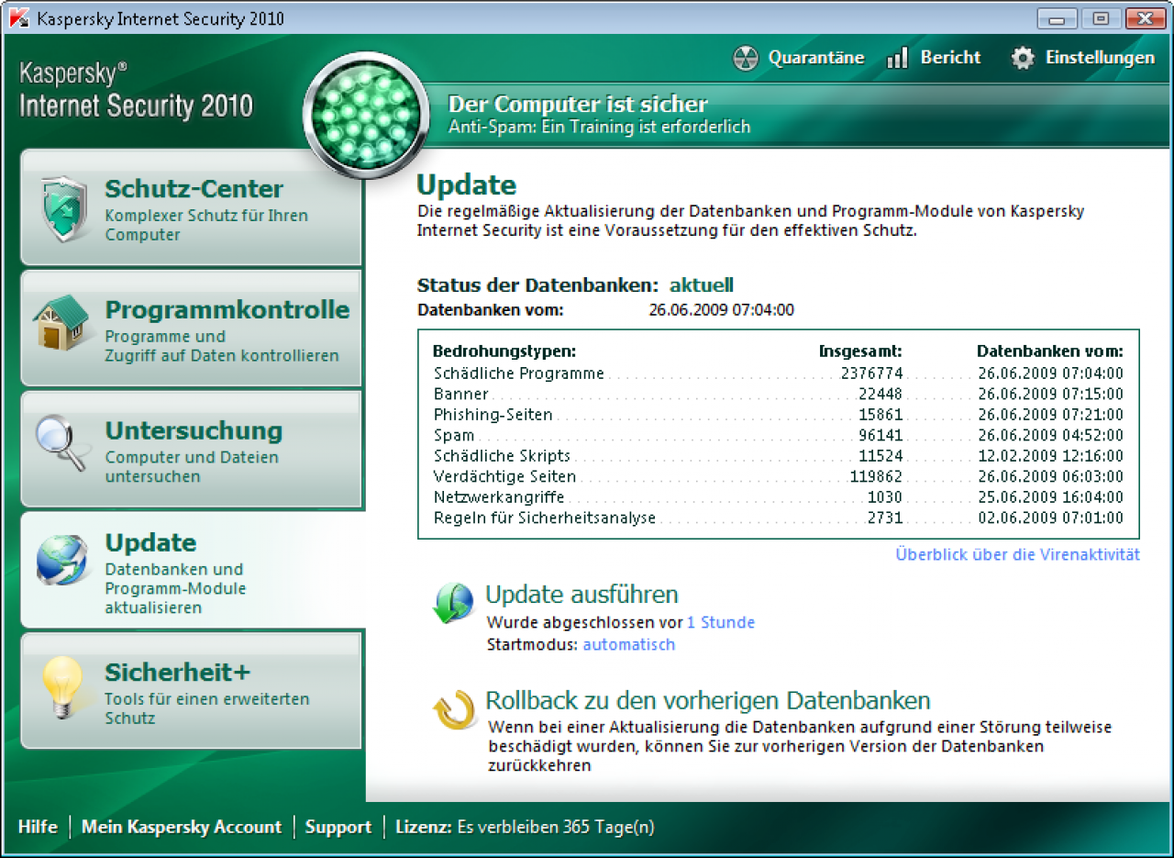
Task: Click the value 2376774
Action: 871,373
